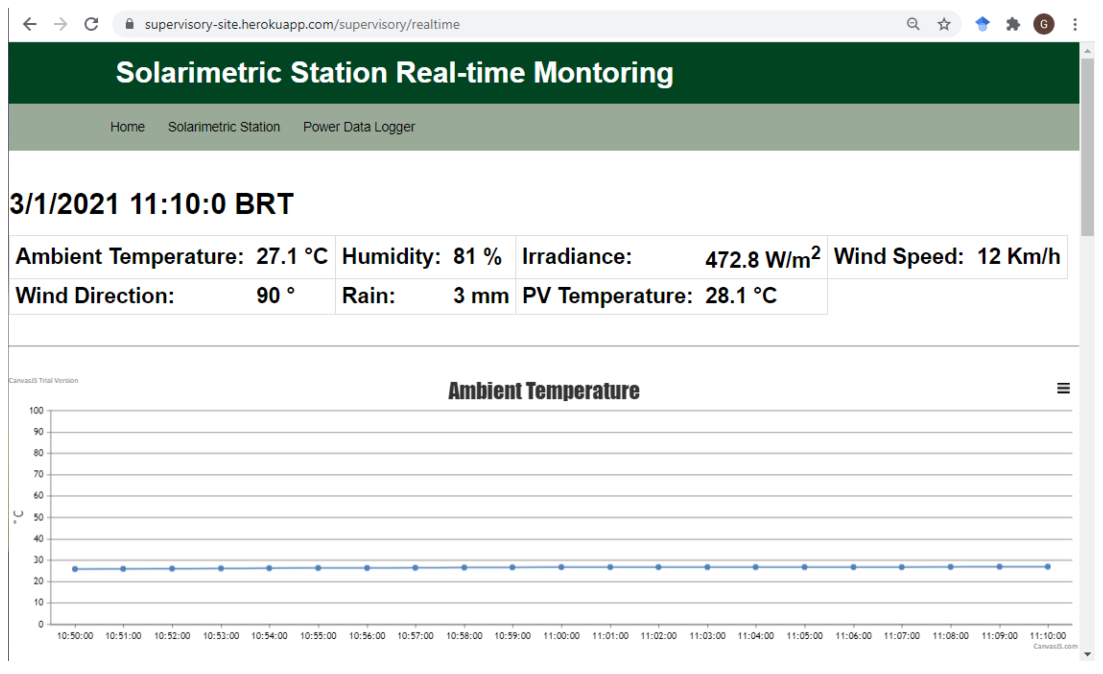The image size is (1103, 674).
Task: Click the CanvasJS.com credit link
Action: click(x=1055, y=646)
